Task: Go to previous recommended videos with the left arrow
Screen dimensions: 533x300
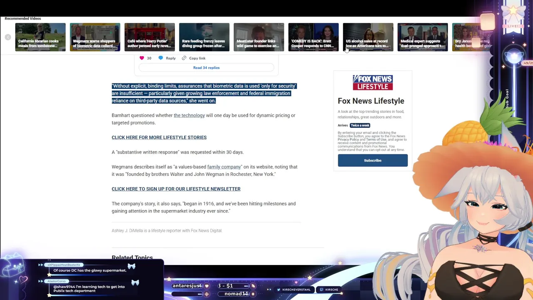Action: point(8,37)
